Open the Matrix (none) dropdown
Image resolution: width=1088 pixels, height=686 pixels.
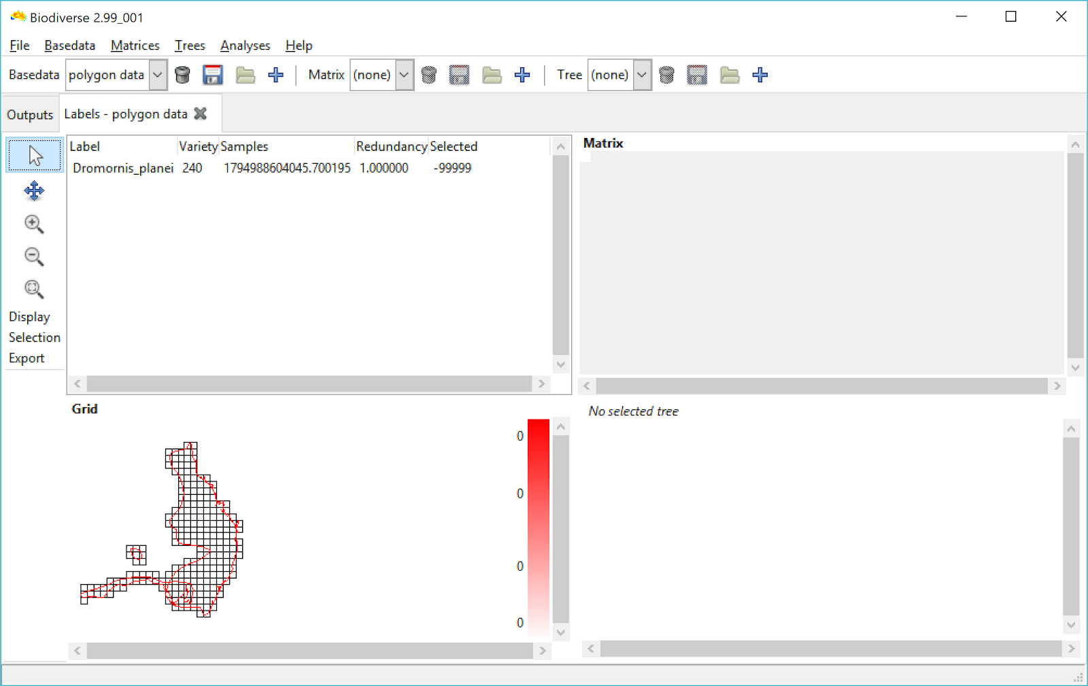tap(404, 75)
